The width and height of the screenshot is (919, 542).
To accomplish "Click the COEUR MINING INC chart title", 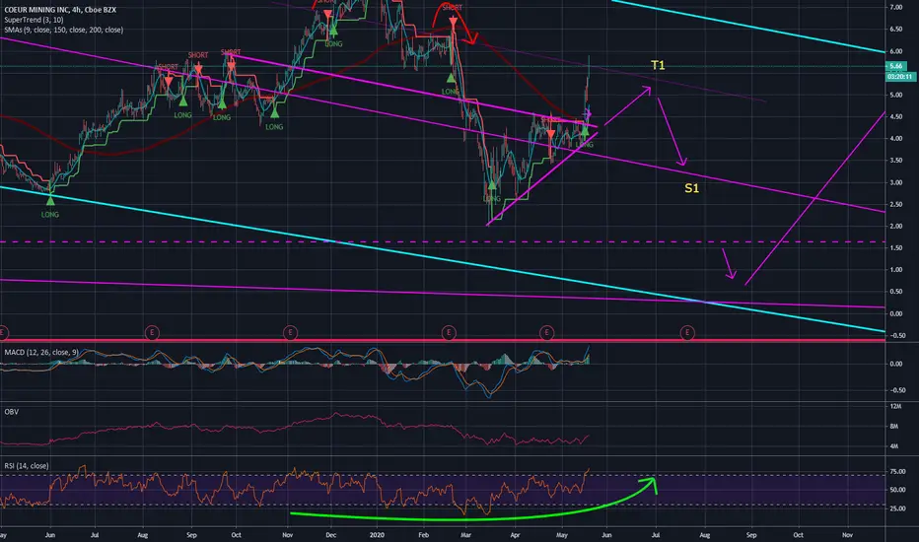I will 60,10.
